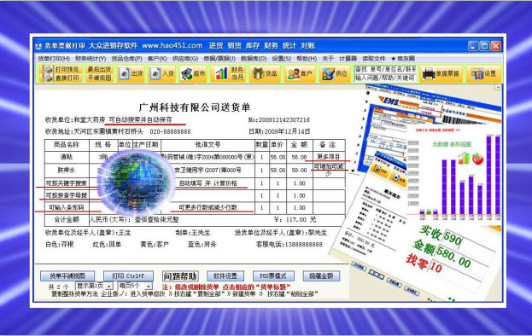Open the 设置(S) menu
Screen dimensions: 532x336
[x=281, y=59]
